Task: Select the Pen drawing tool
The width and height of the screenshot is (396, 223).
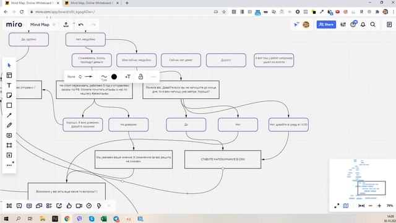Action: click(9, 125)
